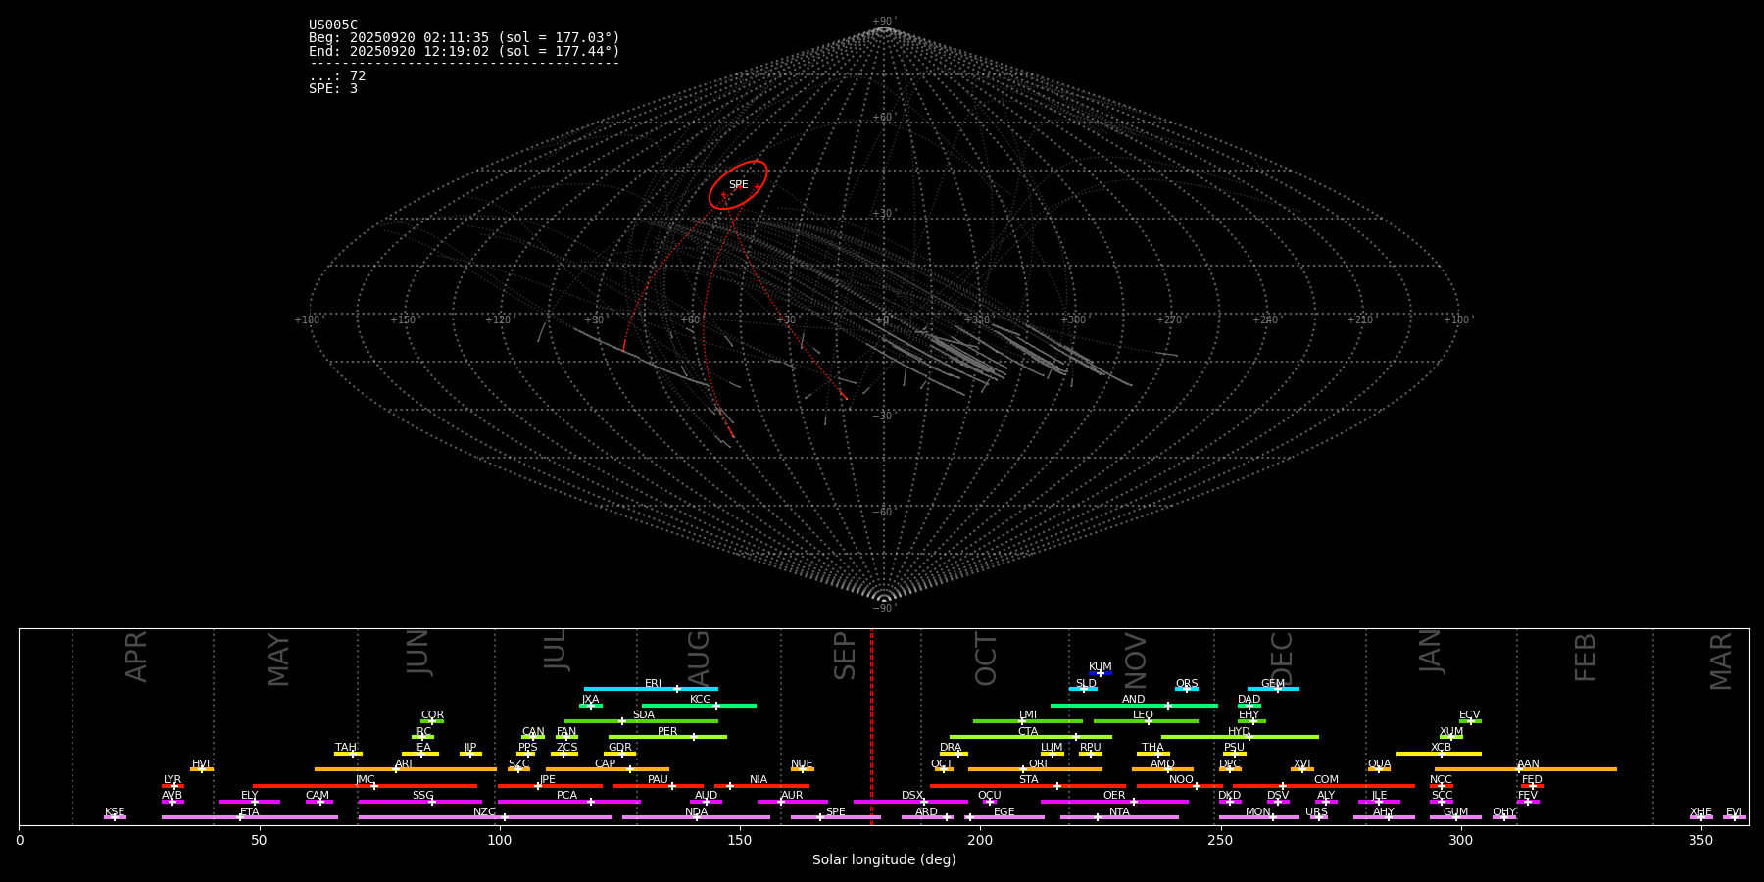The image size is (1764, 882).
Task: Click the Beg: 20250920 02:11:35 line
Action: 465,38
